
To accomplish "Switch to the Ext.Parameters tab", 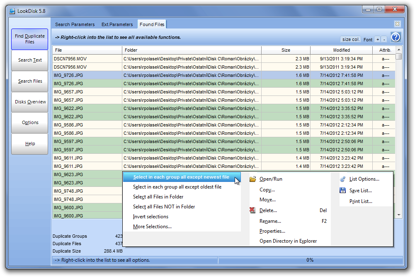I will coord(117,24).
